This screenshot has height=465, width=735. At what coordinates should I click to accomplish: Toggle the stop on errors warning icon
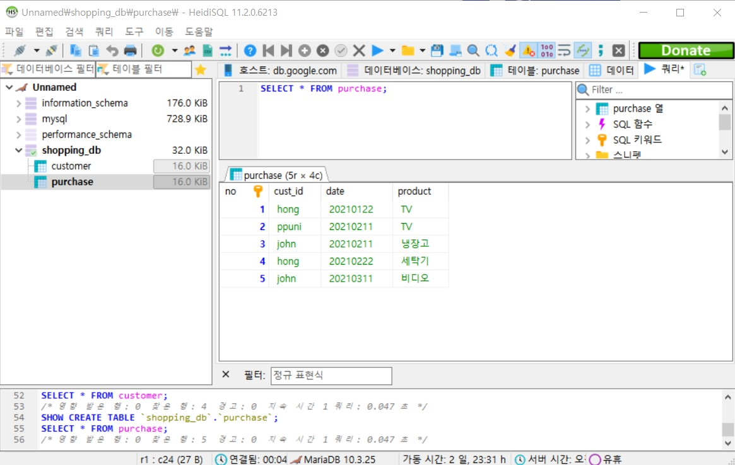coord(528,50)
